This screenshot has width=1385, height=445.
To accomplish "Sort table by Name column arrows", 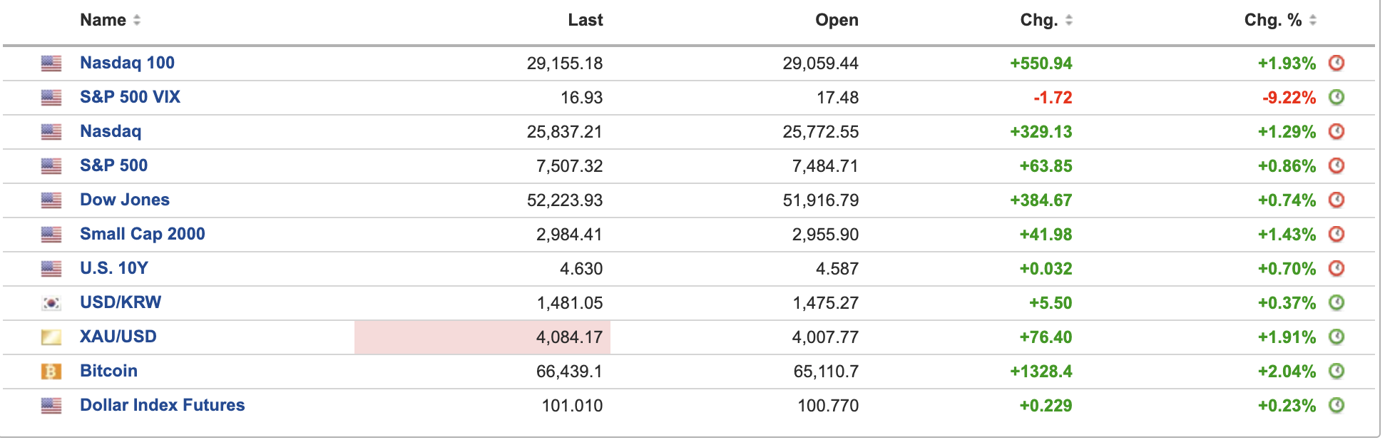I will click(x=137, y=20).
